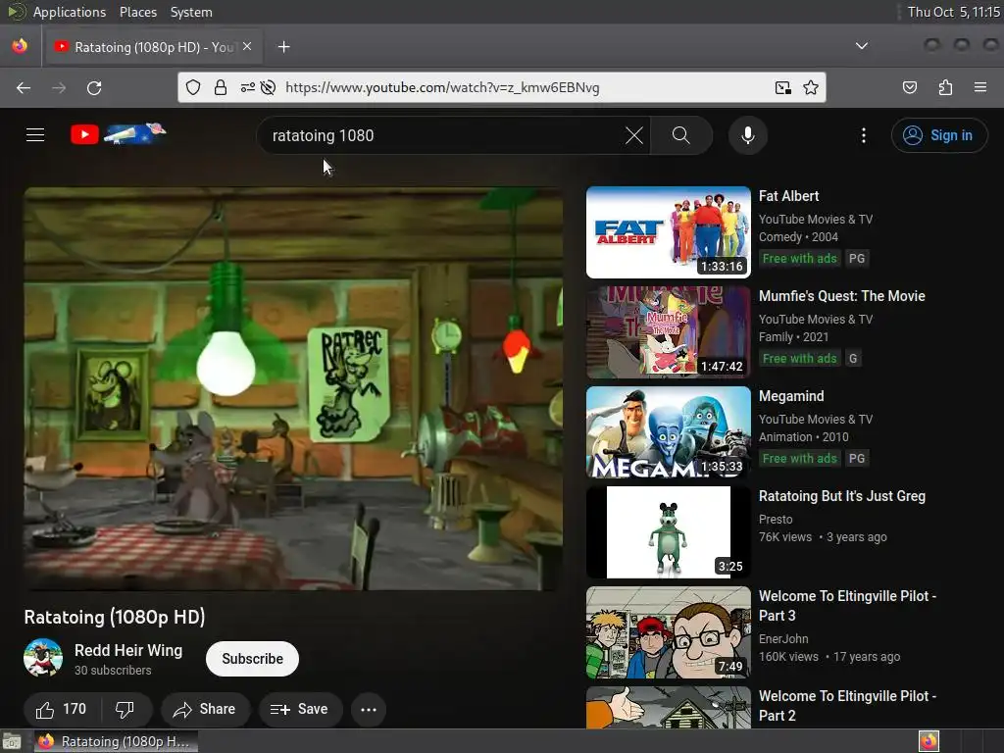This screenshot has width=1004, height=753.
Task: Open the Redd Heir Wing channel avatar
Action: (x=43, y=658)
